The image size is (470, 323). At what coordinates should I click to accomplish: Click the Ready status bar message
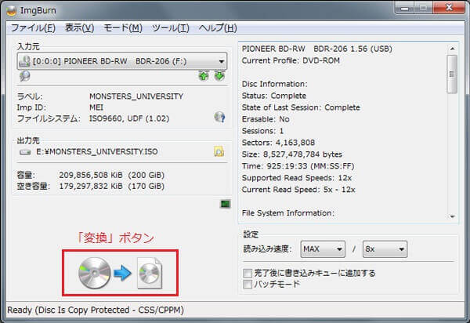pos(96,310)
